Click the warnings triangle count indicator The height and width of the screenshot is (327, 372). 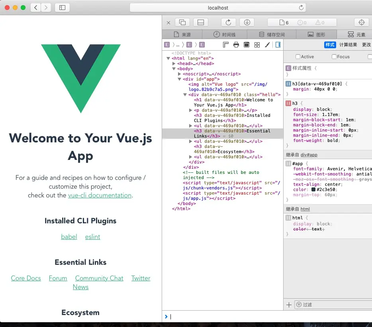point(320,23)
